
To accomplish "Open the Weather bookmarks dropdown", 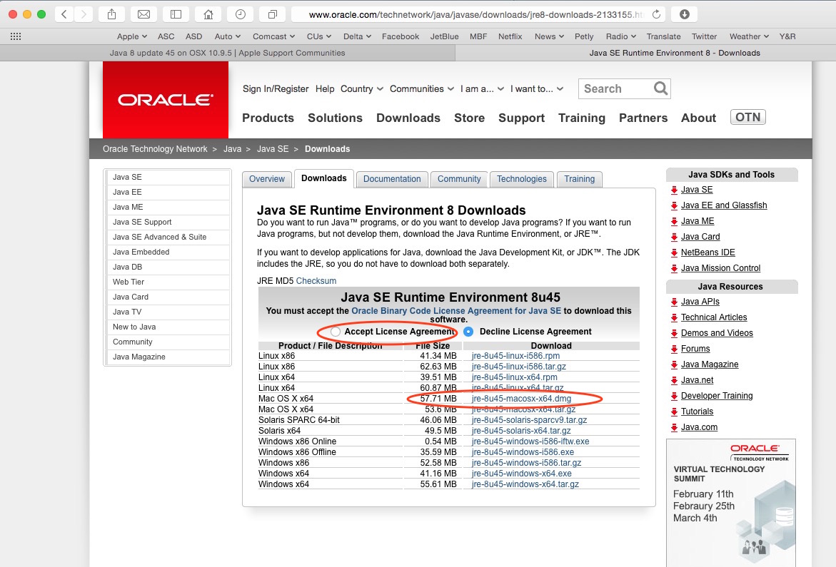I will coord(749,36).
